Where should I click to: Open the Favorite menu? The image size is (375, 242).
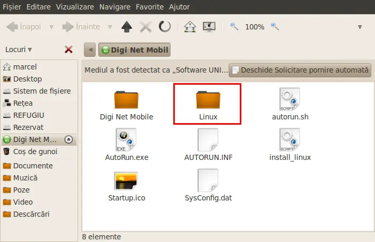click(149, 7)
